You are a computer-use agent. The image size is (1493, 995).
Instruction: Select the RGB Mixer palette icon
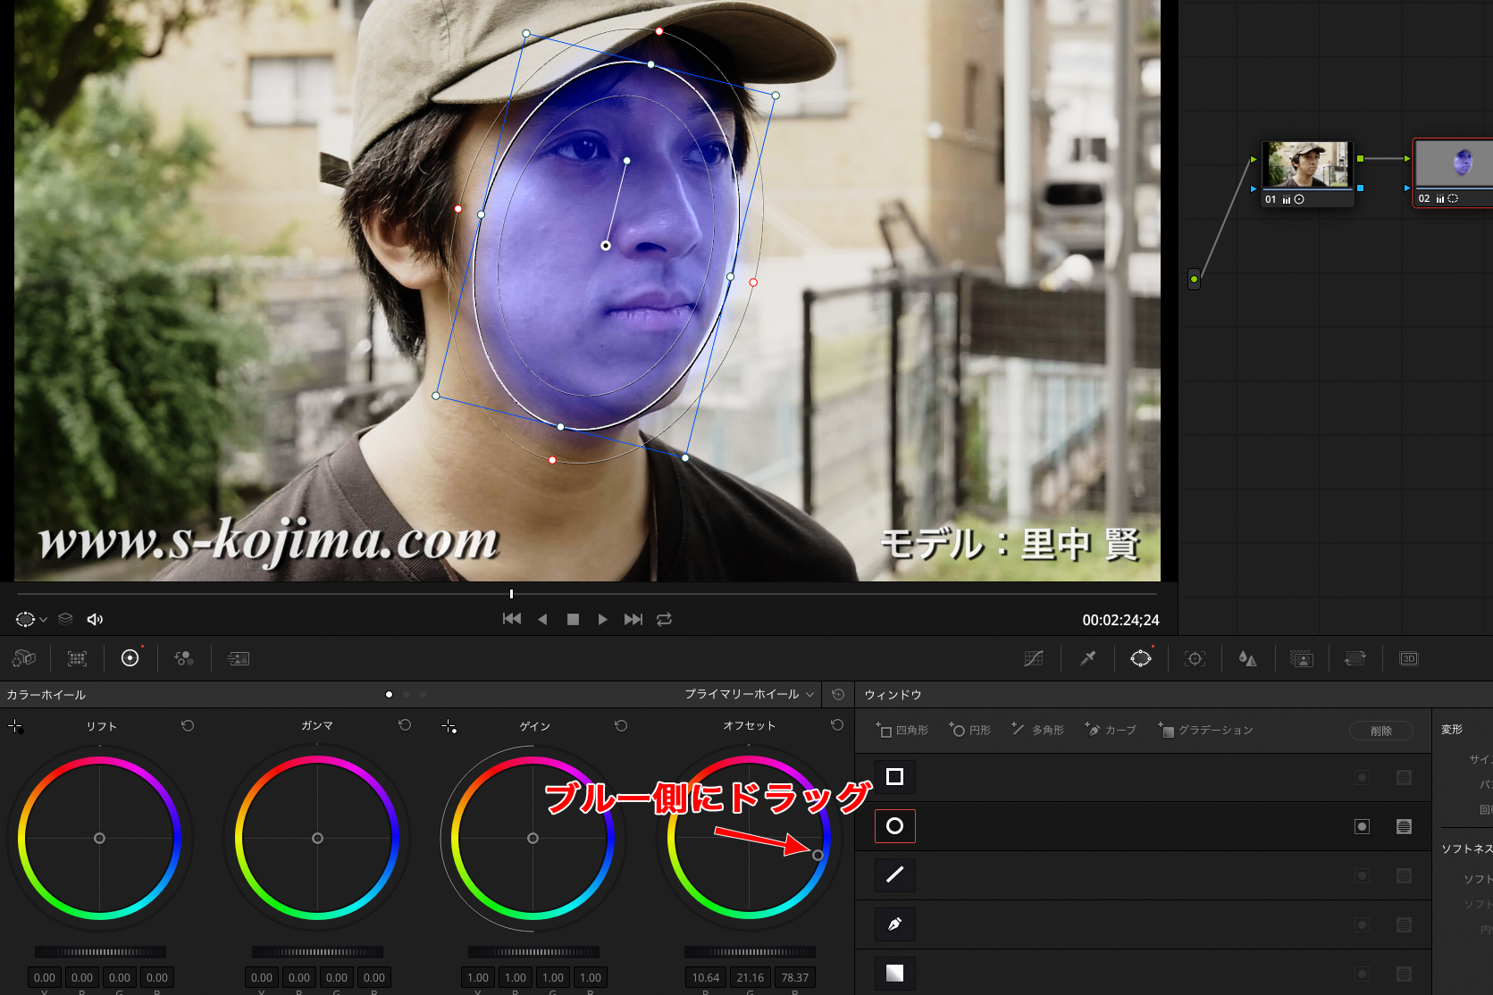[184, 658]
